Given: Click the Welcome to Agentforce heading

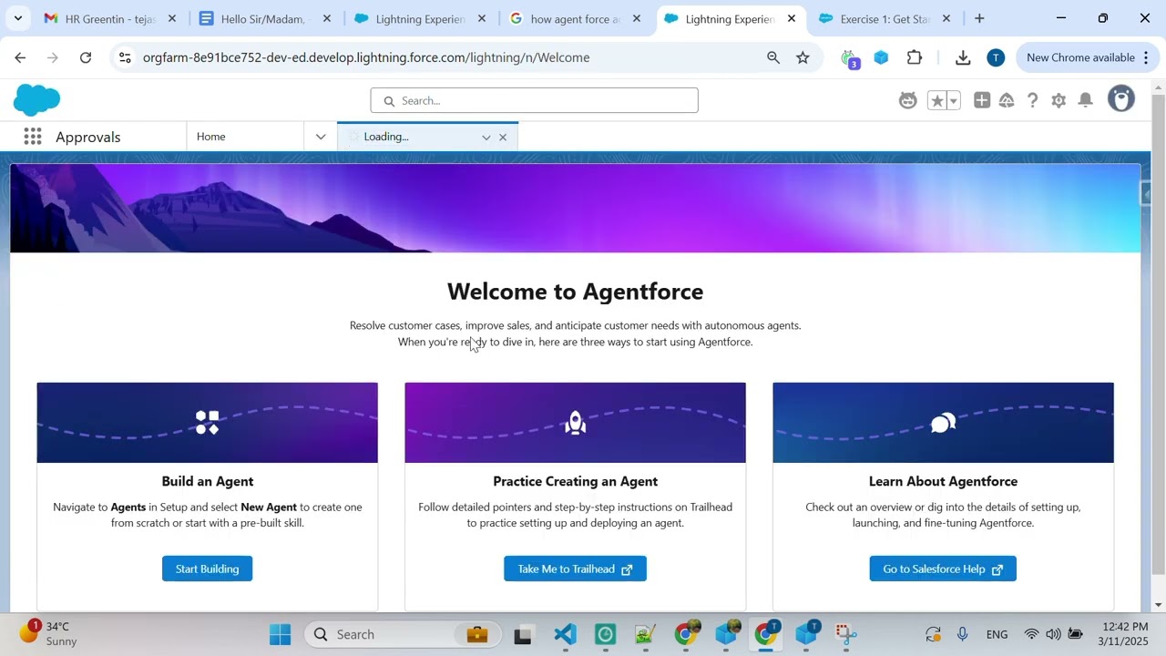Looking at the screenshot, I should (x=575, y=292).
